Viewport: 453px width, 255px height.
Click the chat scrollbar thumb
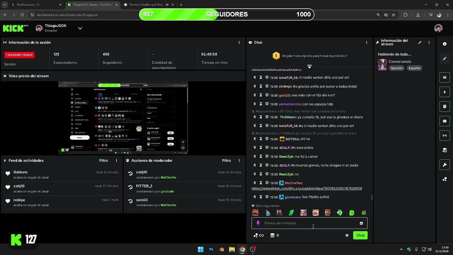click(372, 198)
